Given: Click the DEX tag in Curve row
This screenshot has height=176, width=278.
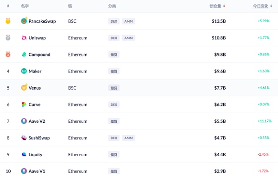Looking at the screenshot, I should point(114,104).
